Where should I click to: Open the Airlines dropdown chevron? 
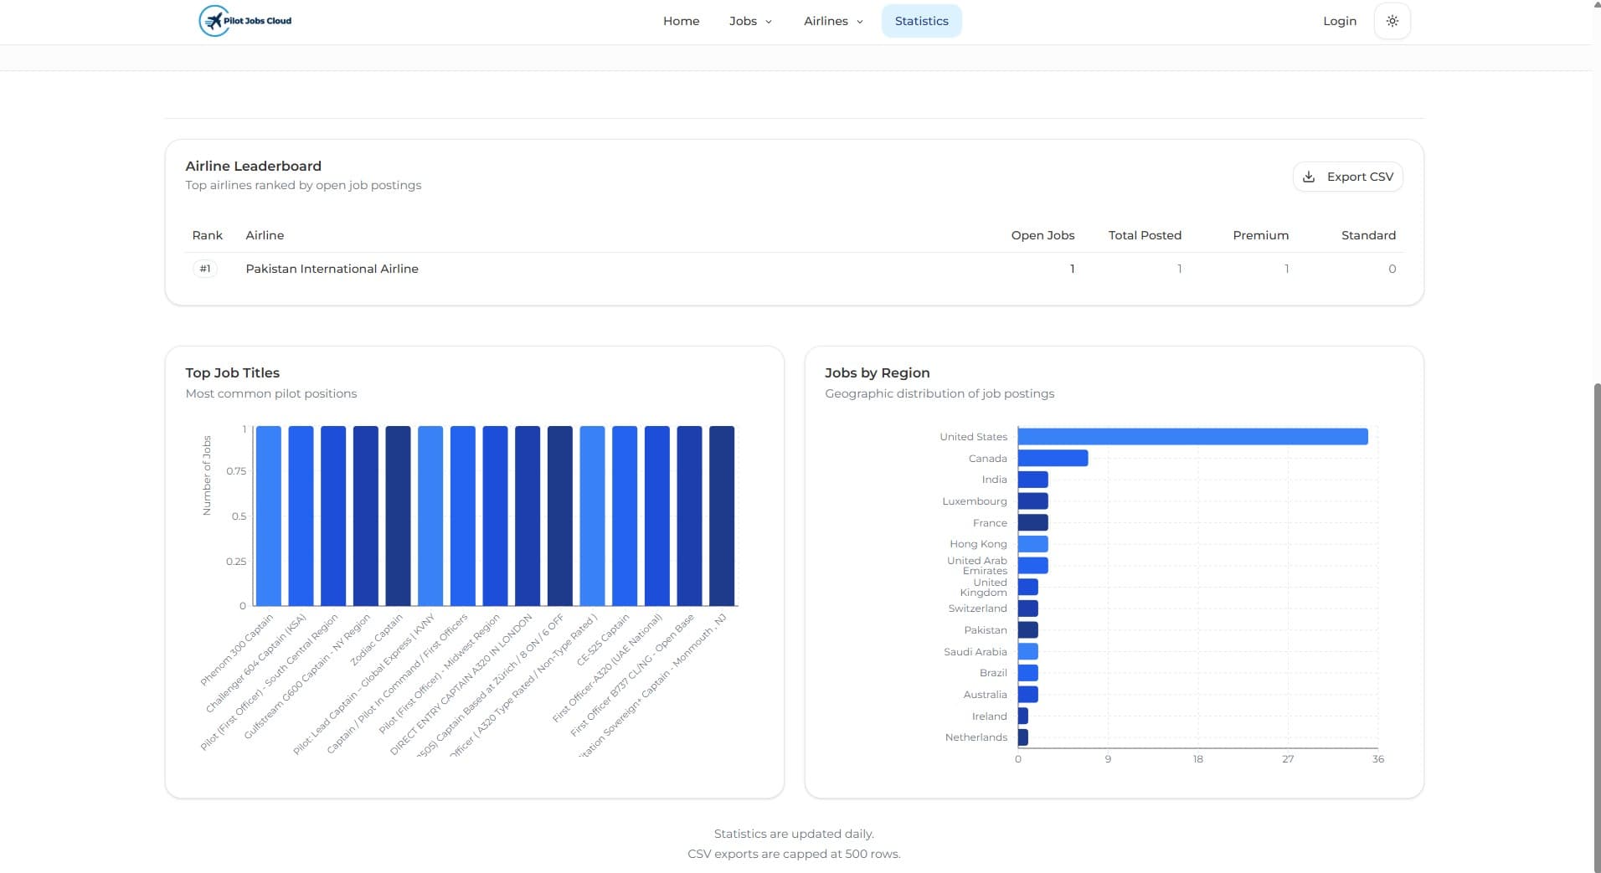coord(859,21)
